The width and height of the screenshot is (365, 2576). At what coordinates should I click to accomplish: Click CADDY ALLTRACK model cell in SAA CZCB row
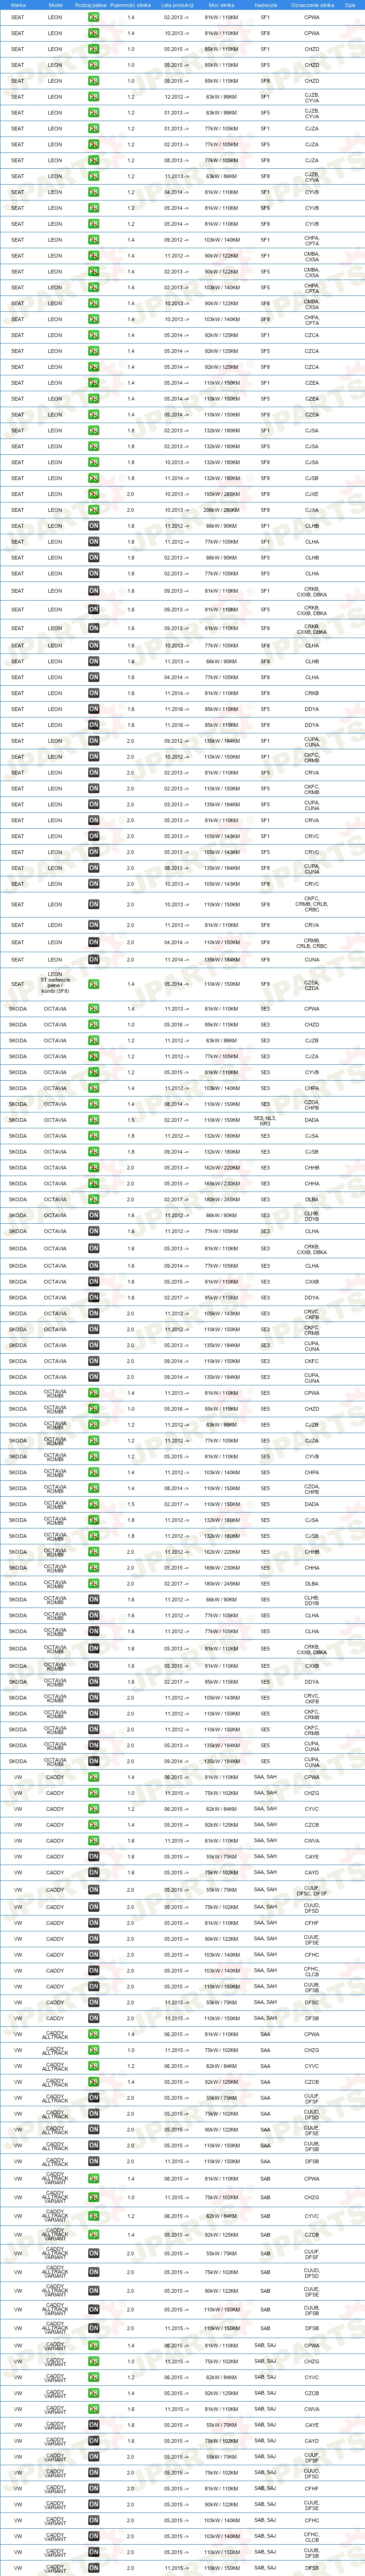point(55,2082)
